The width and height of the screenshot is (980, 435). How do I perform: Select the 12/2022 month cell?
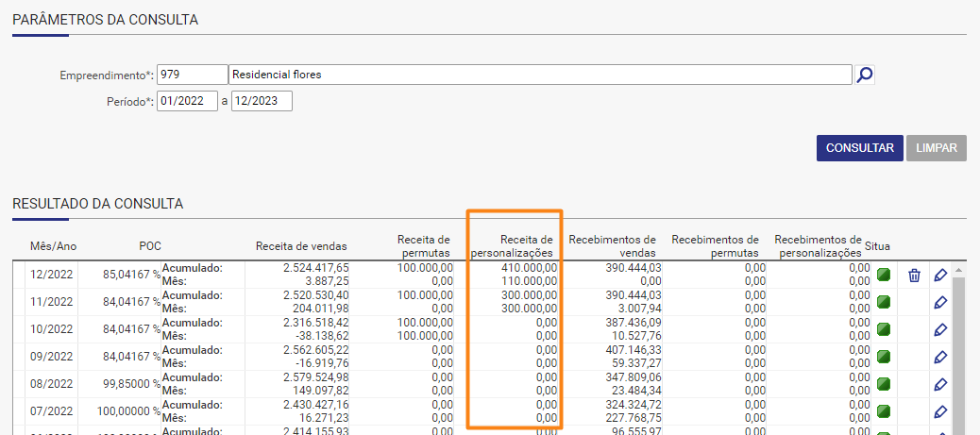(52, 275)
